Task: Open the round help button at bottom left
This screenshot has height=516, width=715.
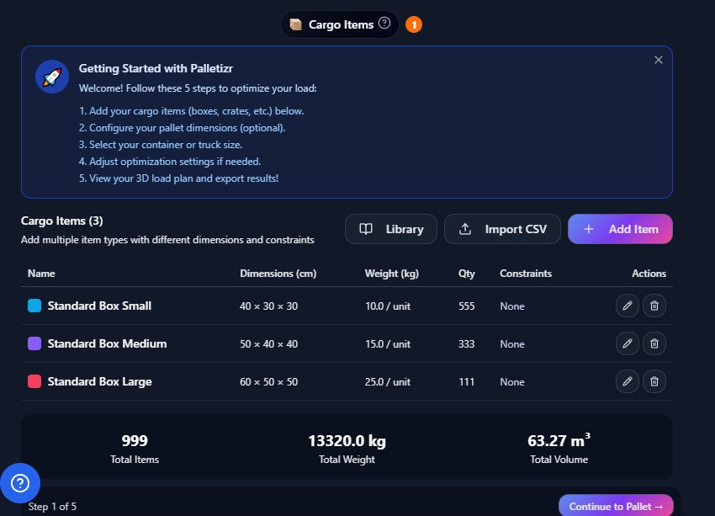Action: 20,483
